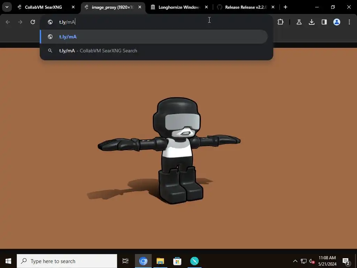Close the image_proxy tab
Image resolution: width=357 pixels, height=268 pixels.
tap(140, 7)
